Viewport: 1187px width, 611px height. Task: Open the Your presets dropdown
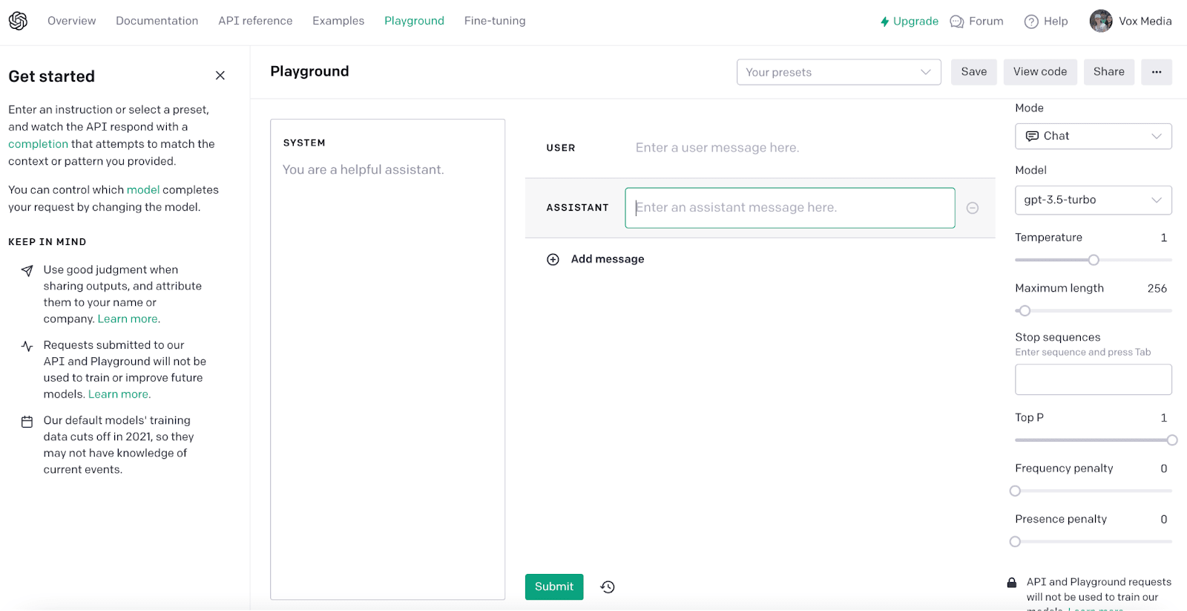[x=838, y=72]
